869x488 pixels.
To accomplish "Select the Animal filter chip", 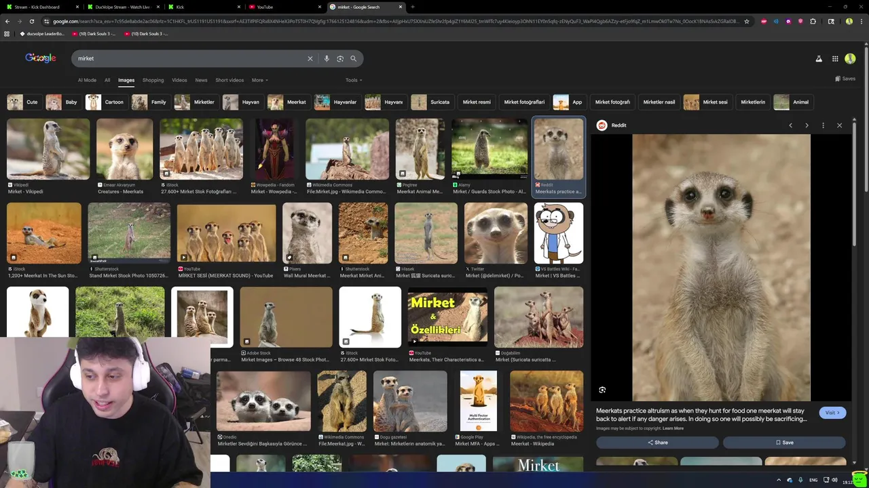I will [x=792, y=102].
